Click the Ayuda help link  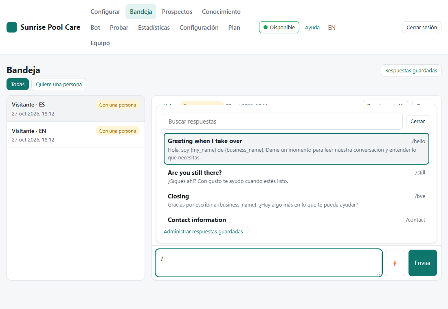[x=312, y=28]
